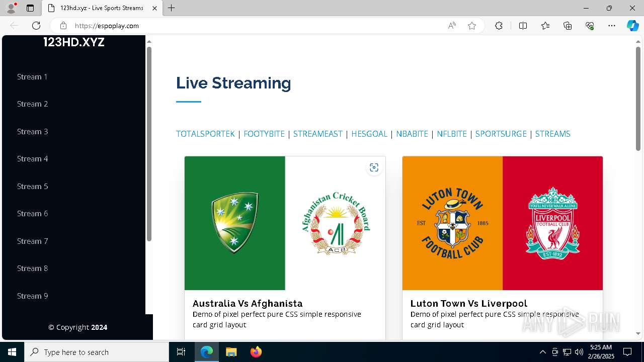This screenshot has width=644, height=362.
Task: Open Stream 8 in sidebar
Action: (32, 268)
